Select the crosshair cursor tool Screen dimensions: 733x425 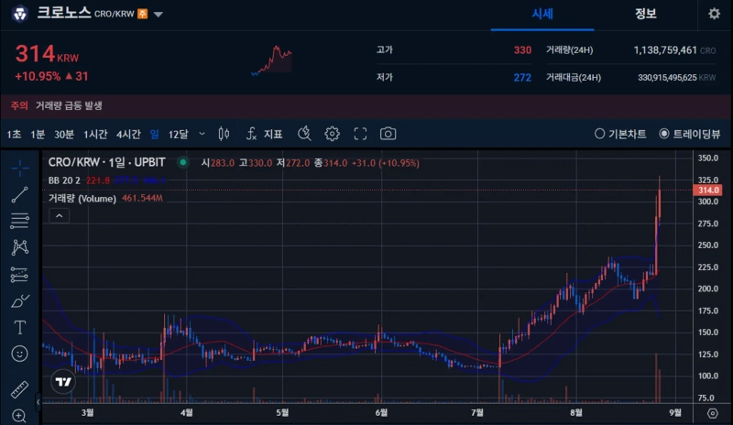click(x=19, y=169)
